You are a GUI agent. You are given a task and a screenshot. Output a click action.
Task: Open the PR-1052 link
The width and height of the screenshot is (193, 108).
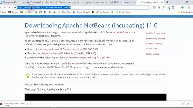point(92,77)
